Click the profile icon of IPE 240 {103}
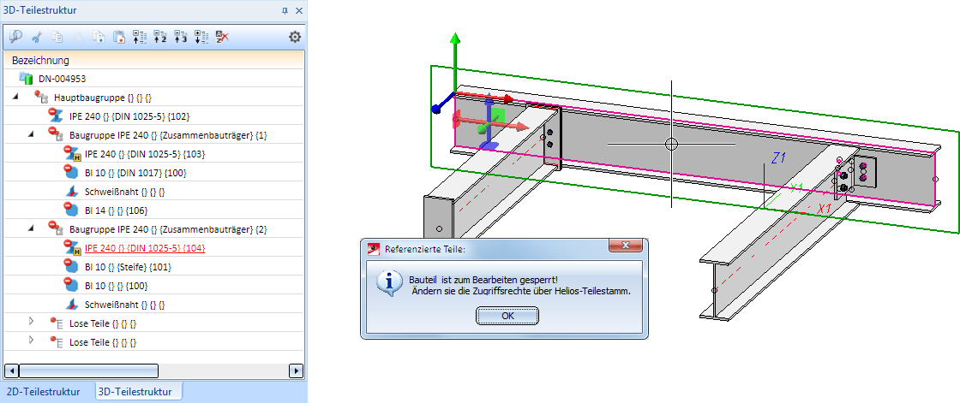 click(72, 153)
